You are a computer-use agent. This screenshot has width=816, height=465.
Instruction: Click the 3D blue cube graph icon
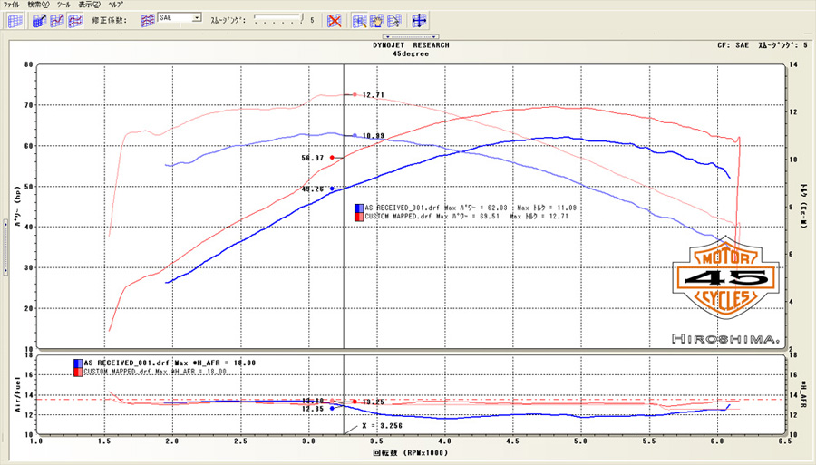40,20
